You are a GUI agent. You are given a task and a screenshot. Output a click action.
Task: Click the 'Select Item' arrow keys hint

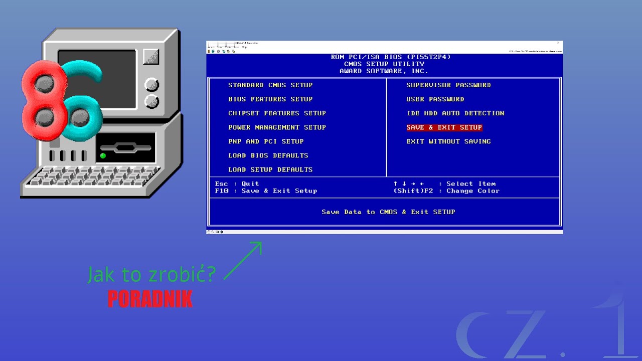[x=444, y=184]
